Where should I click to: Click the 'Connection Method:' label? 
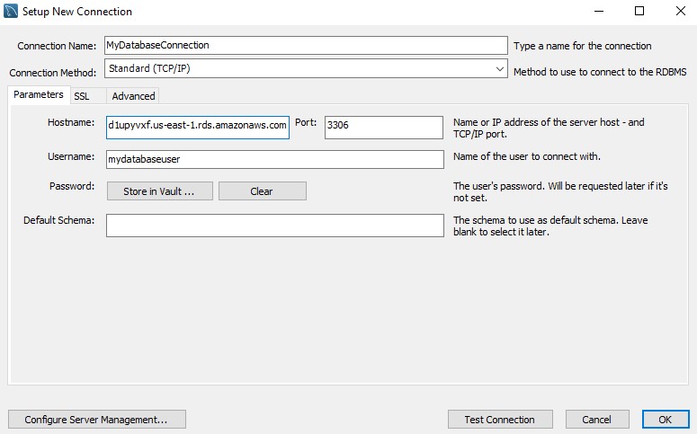(x=53, y=73)
